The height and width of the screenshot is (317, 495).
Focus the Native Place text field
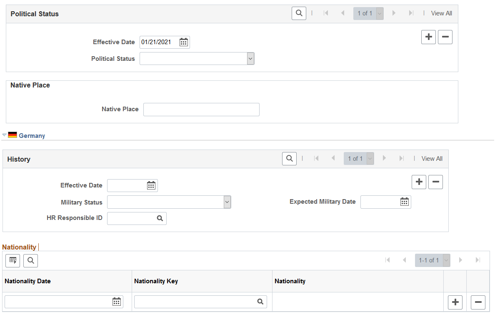(x=201, y=110)
